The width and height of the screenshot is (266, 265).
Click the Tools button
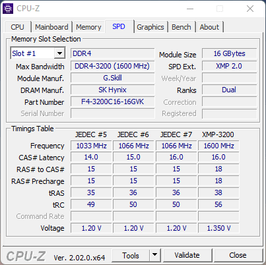tap(131, 255)
